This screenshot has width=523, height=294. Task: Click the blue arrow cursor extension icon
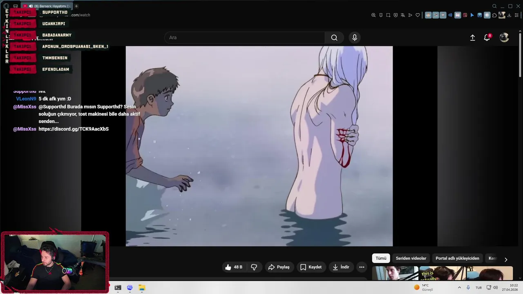472,15
